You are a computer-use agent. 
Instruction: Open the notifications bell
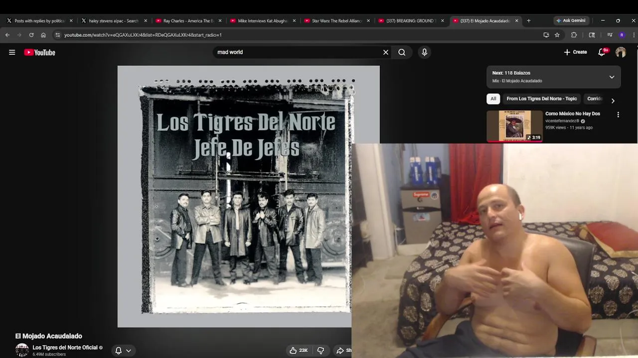602,52
